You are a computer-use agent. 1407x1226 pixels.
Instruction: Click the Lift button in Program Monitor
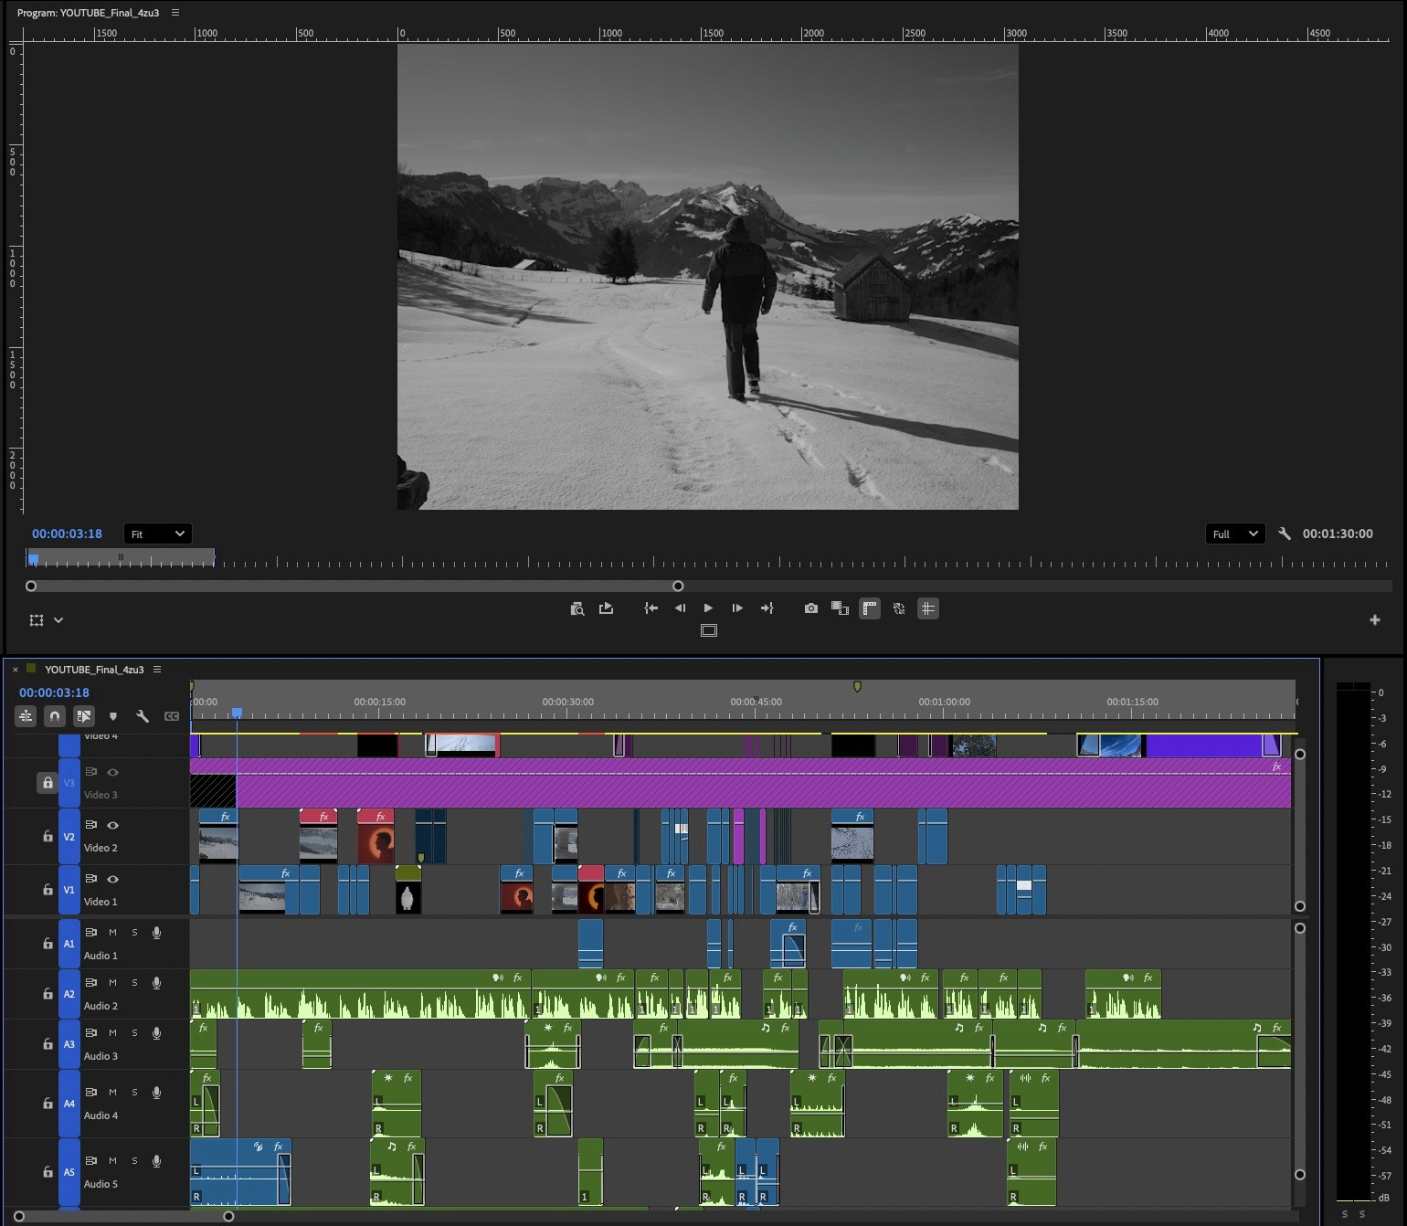click(606, 608)
